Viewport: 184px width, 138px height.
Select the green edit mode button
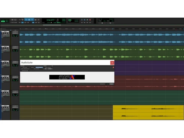tap(3, 21)
